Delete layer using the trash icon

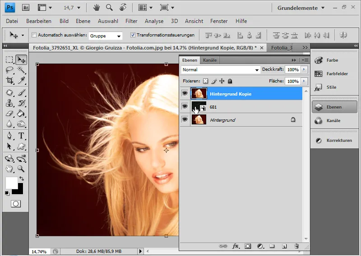click(x=296, y=246)
